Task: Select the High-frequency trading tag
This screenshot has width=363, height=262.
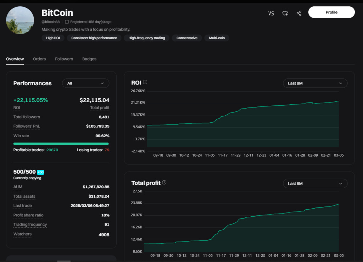Action: coord(146,38)
